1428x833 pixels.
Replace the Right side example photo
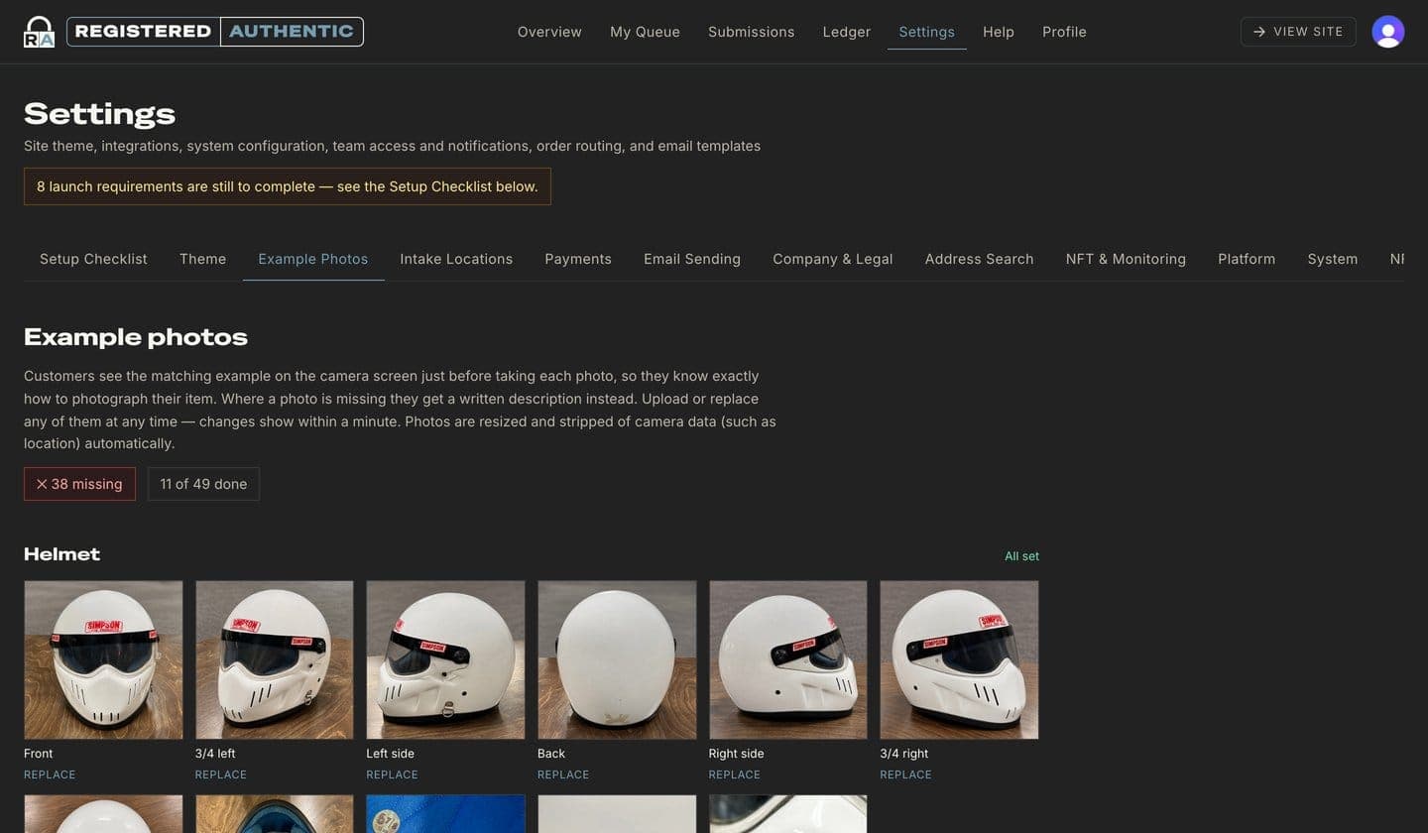click(735, 774)
